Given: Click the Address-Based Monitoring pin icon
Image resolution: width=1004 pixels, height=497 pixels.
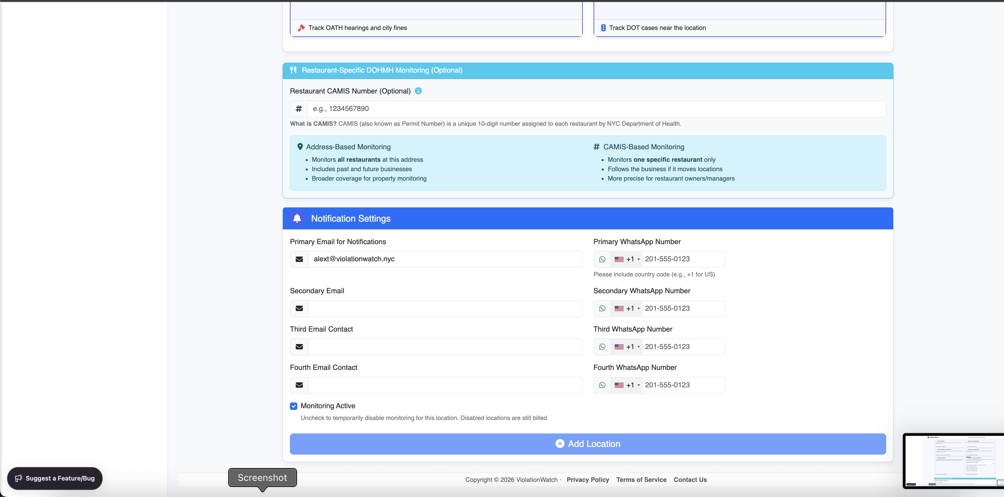Looking at the screenshot, I should pyautogui.click(x=300, y=147).
